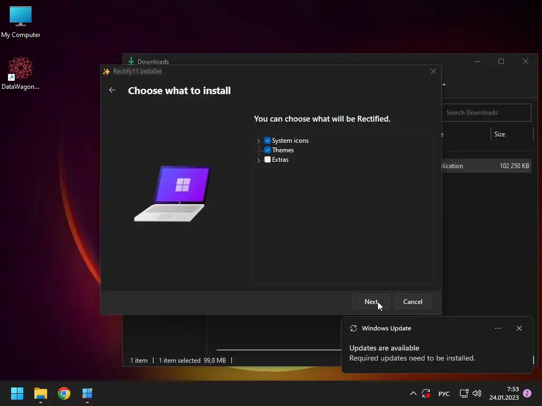The image size is (542, 406).
Task: Check the System icons checkbox
Action: [267, 141]
